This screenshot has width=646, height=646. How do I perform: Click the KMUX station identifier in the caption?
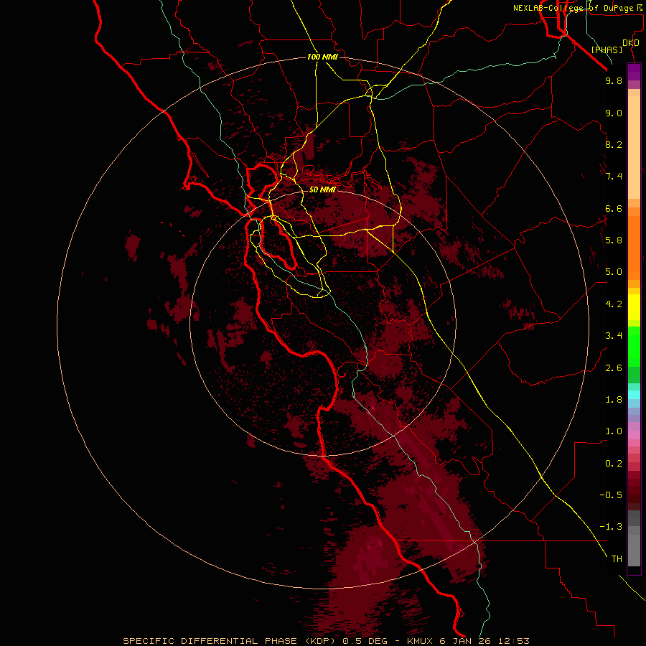click(x=421, y=641)
